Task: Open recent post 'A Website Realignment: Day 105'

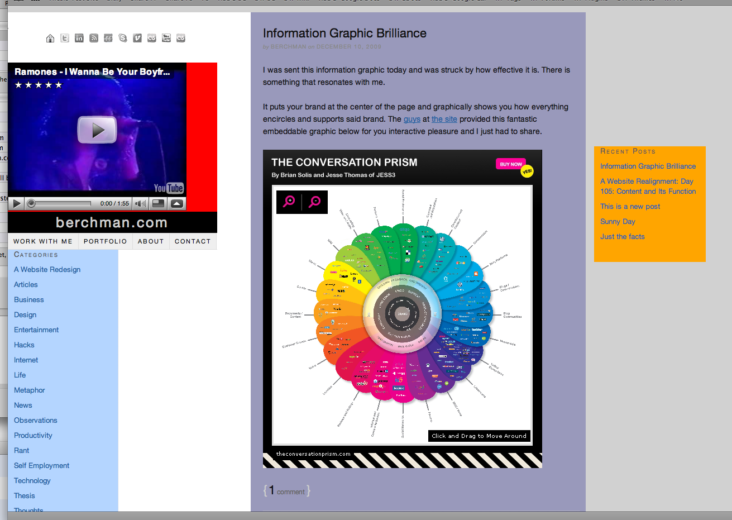Action: 648,186
